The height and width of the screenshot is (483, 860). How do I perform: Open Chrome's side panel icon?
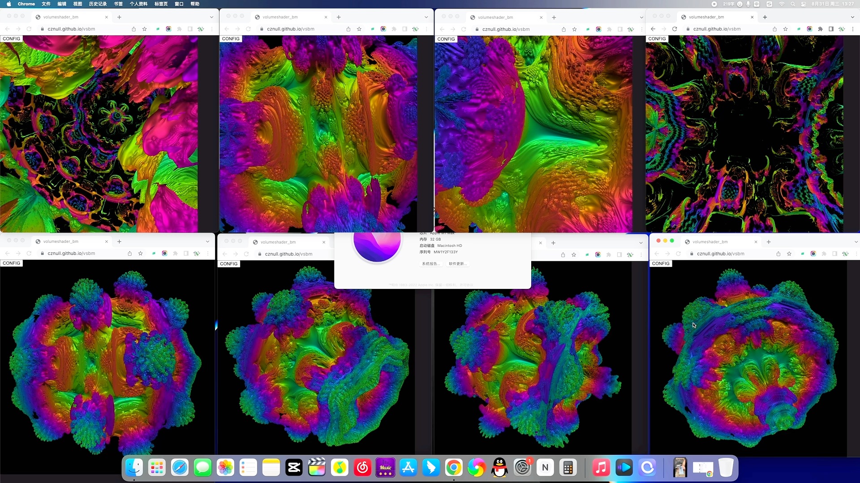[831, 29]
